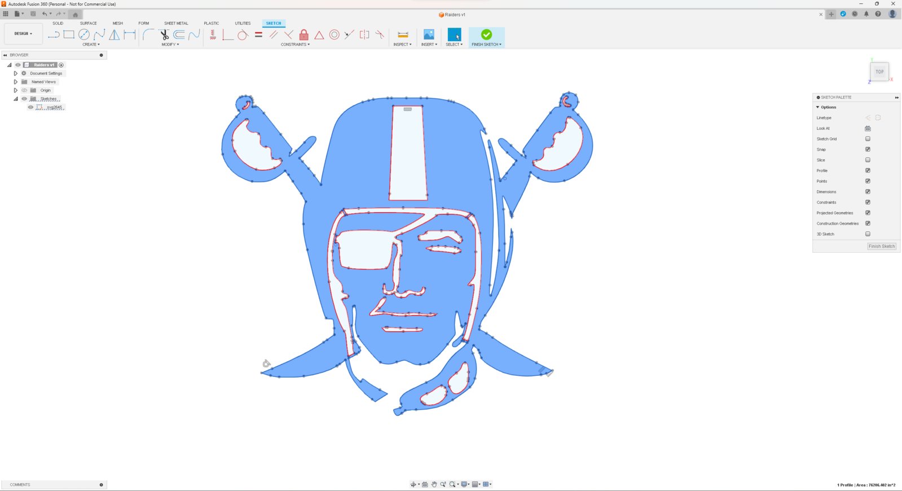
Task: Click the Look At icon in Sketch Palette
Action: (868, 128)
